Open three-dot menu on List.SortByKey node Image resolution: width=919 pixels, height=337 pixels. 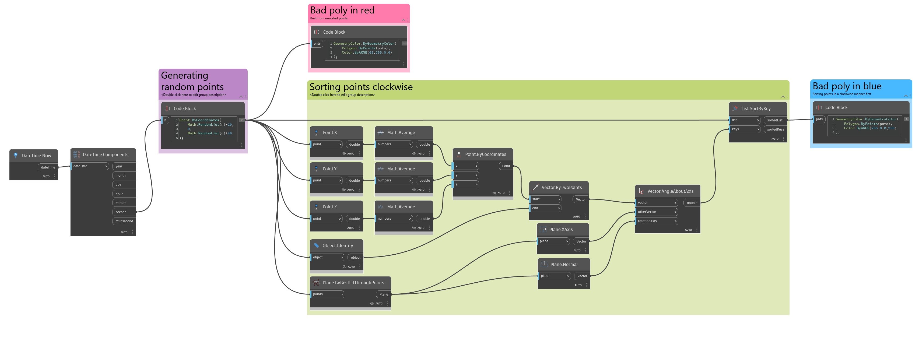pos(783,139)
